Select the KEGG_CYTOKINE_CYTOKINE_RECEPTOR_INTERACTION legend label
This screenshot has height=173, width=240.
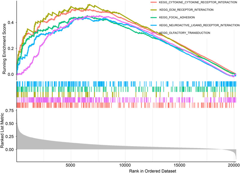coord(198,2)
